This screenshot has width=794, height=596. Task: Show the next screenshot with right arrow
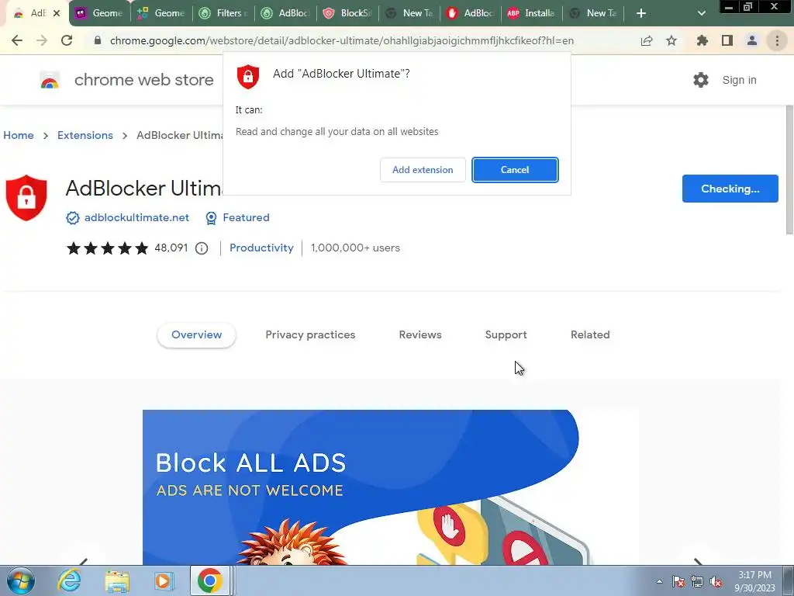click(x=698, y=560)
